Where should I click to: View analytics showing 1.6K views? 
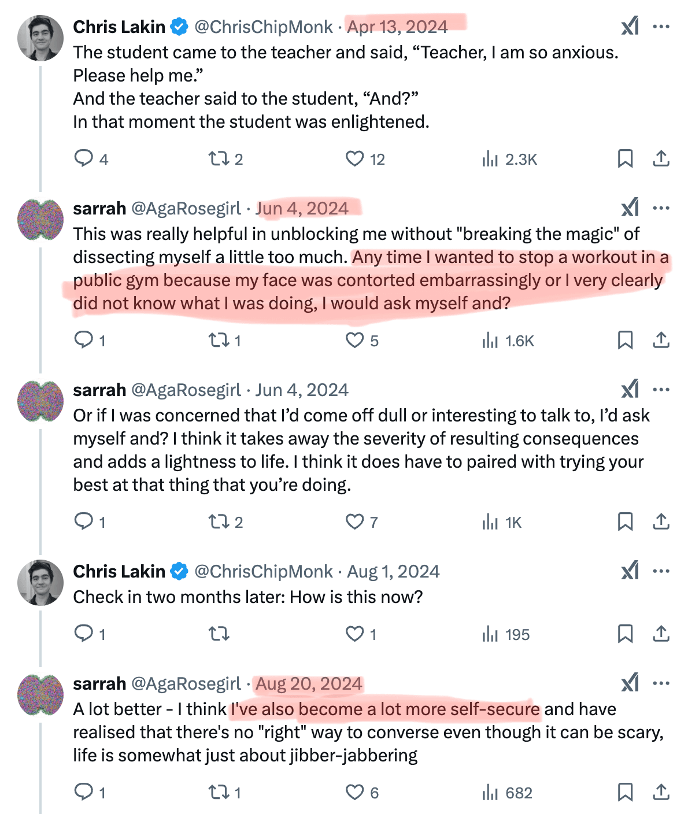(x=508, y=341)
